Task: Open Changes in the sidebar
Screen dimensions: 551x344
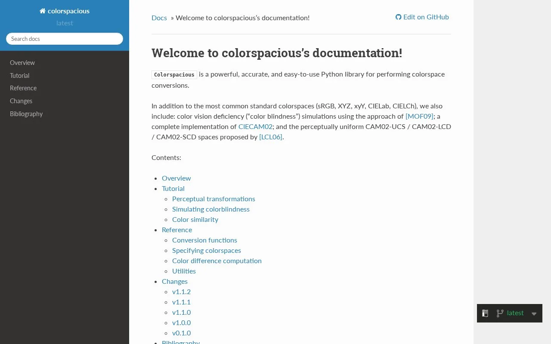Action: point(21,101)
